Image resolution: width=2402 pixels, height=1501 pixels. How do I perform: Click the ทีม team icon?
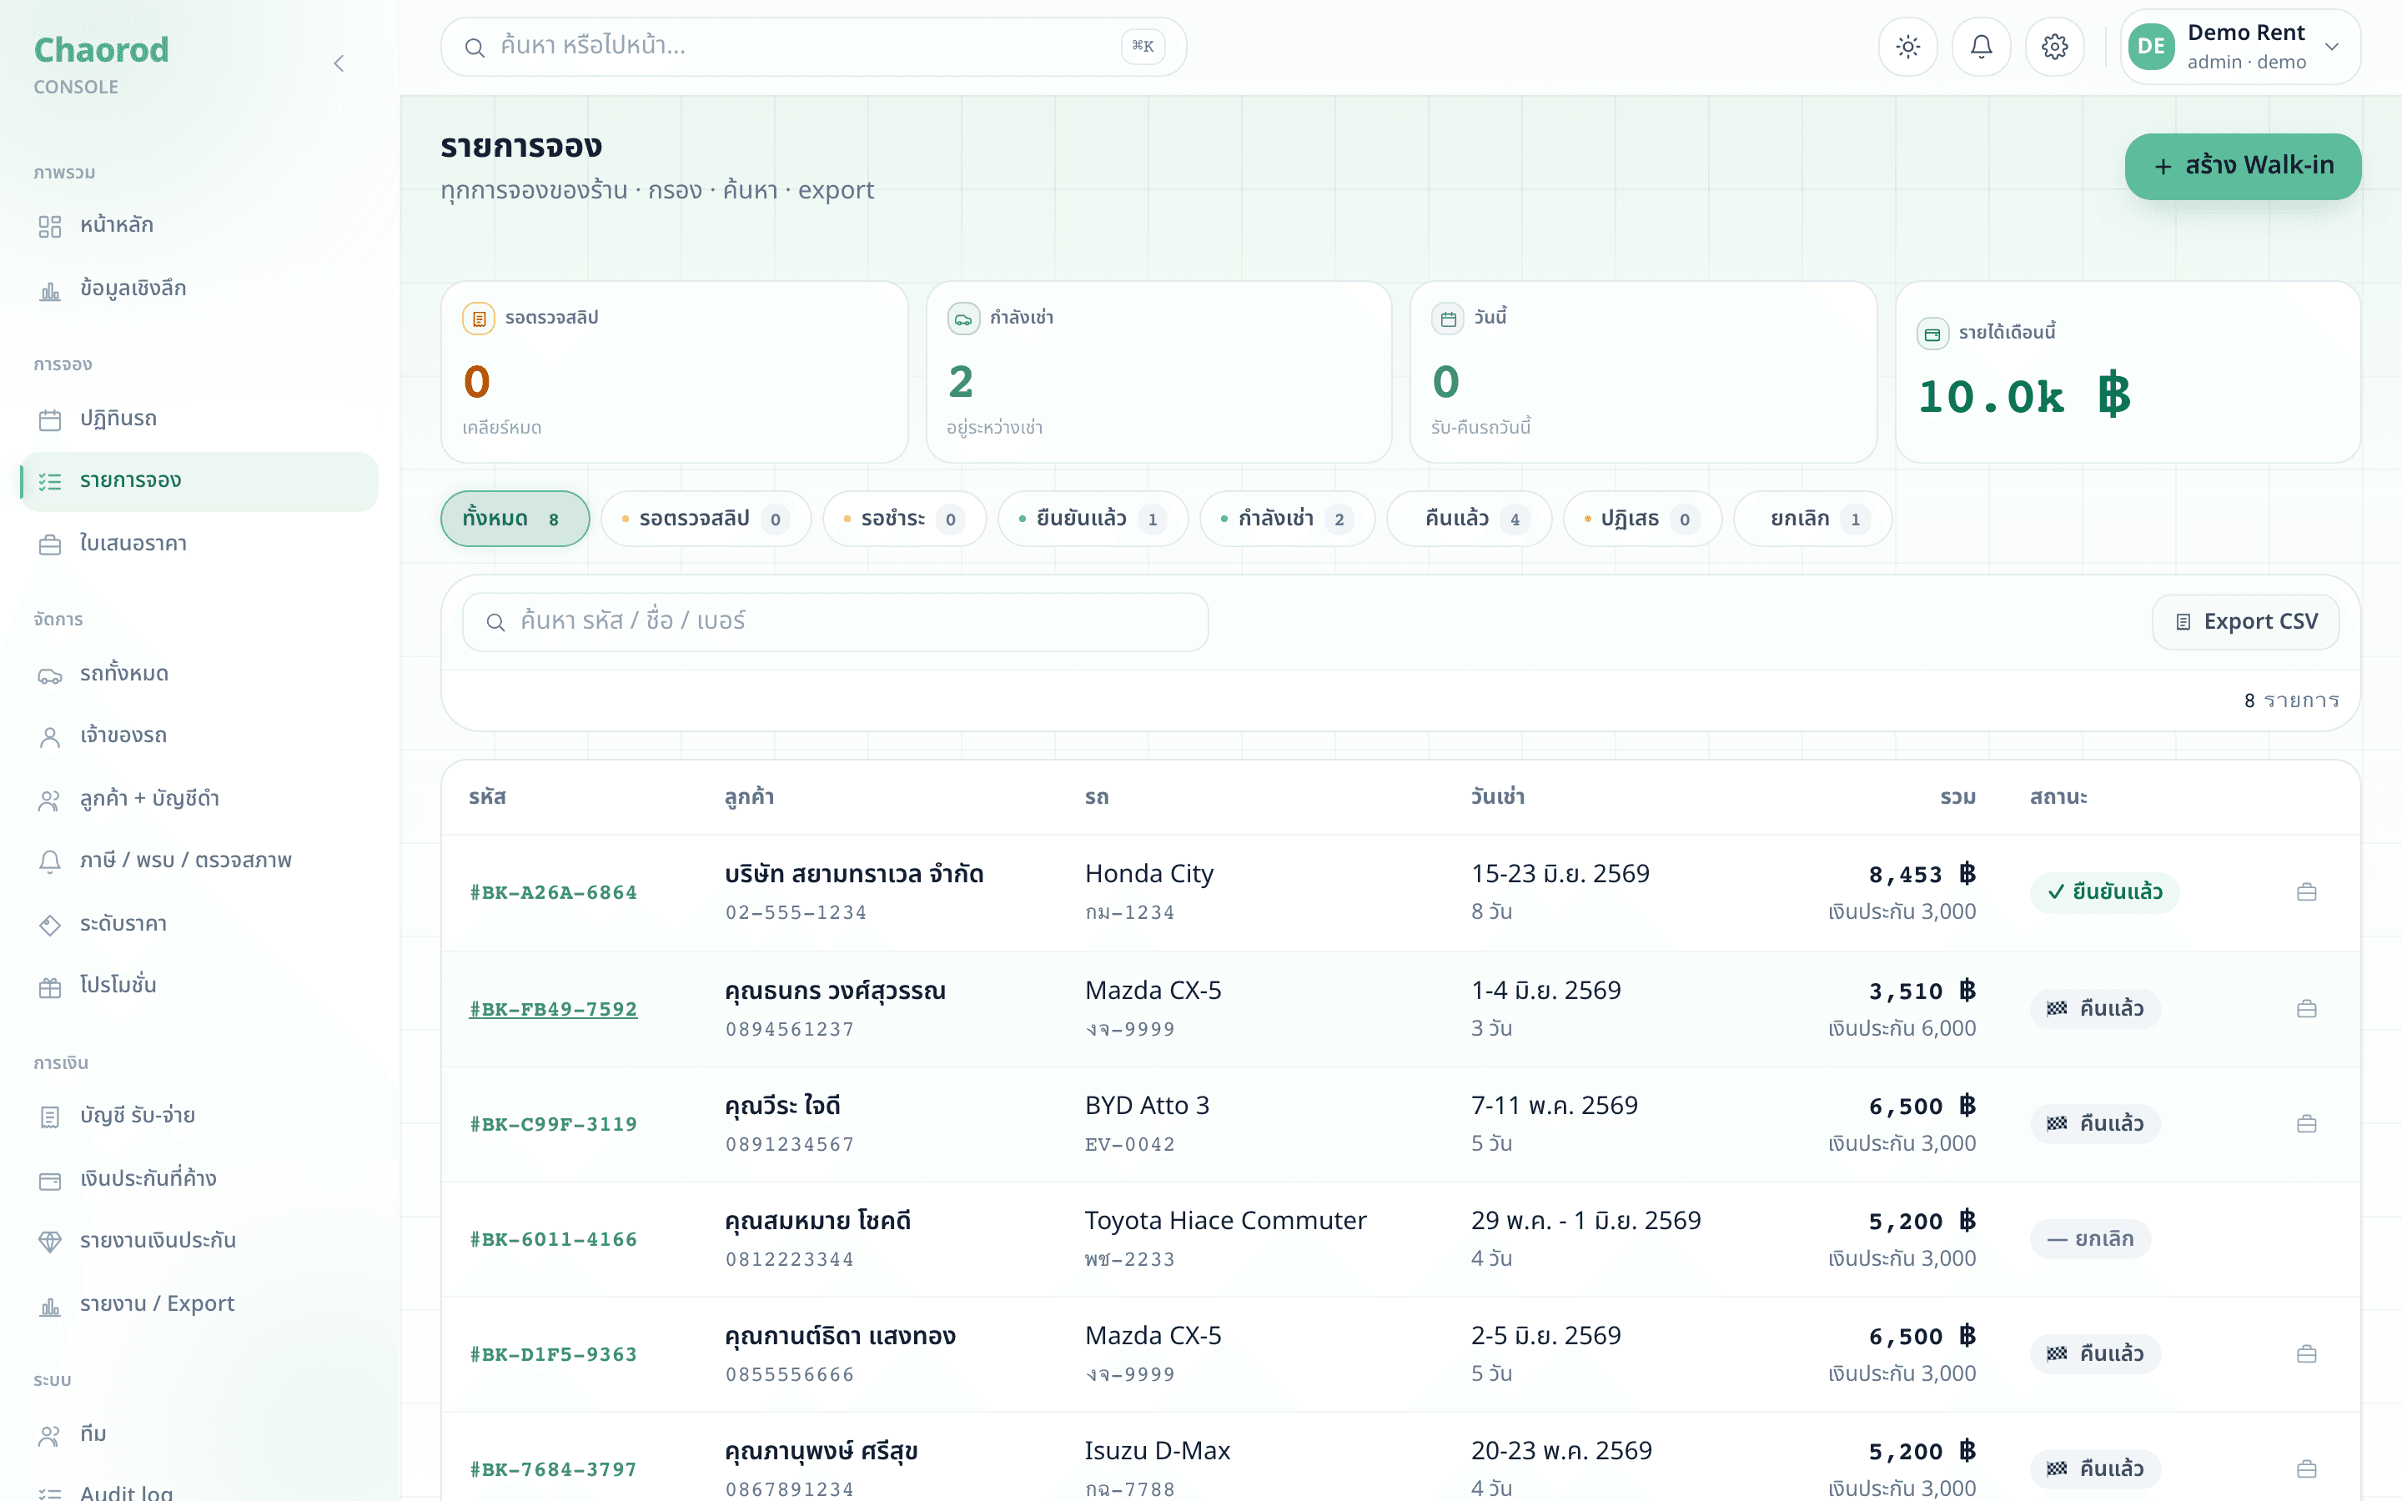50,1434
